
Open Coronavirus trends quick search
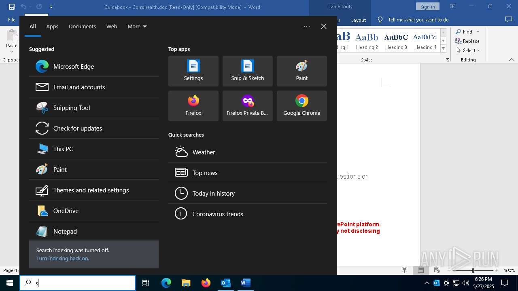[248, 214]
